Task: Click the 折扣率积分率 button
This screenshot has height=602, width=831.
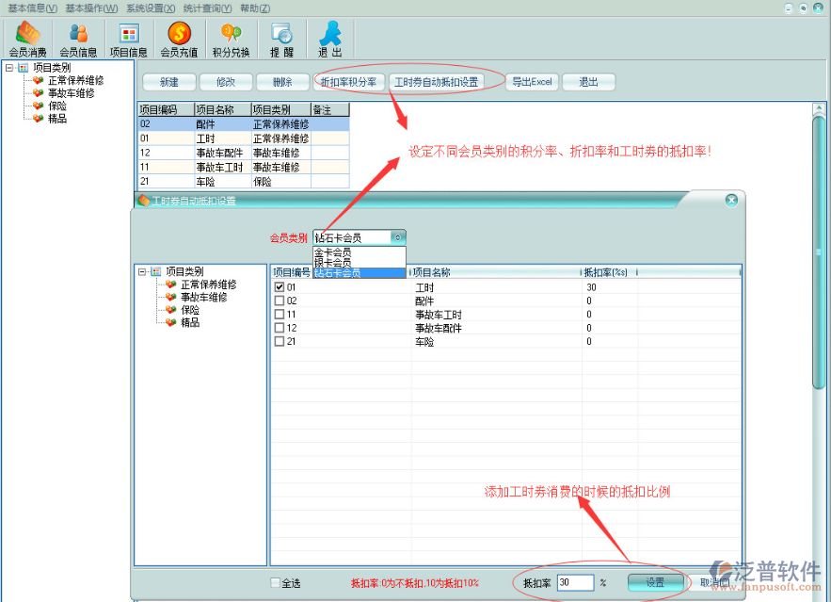Action: (x=348, y=82)
